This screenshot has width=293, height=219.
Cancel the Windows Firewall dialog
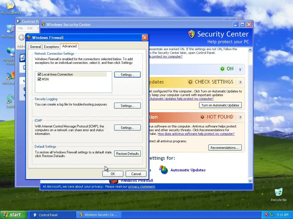coord(136,174)
